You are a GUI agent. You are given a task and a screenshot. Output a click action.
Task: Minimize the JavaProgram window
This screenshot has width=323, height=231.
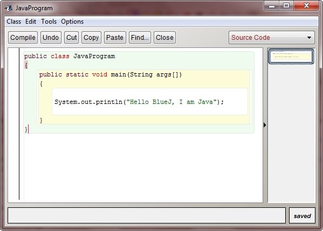pos(272,6)
